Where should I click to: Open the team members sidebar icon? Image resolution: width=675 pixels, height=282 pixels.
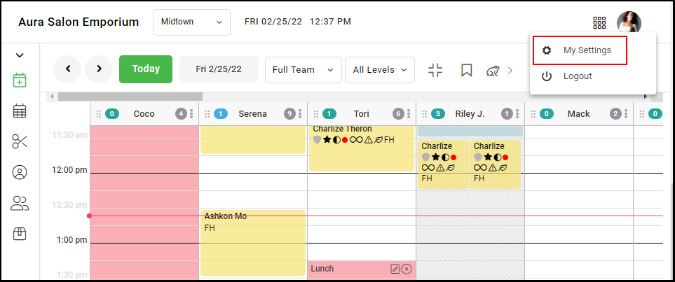click(20, 204)
